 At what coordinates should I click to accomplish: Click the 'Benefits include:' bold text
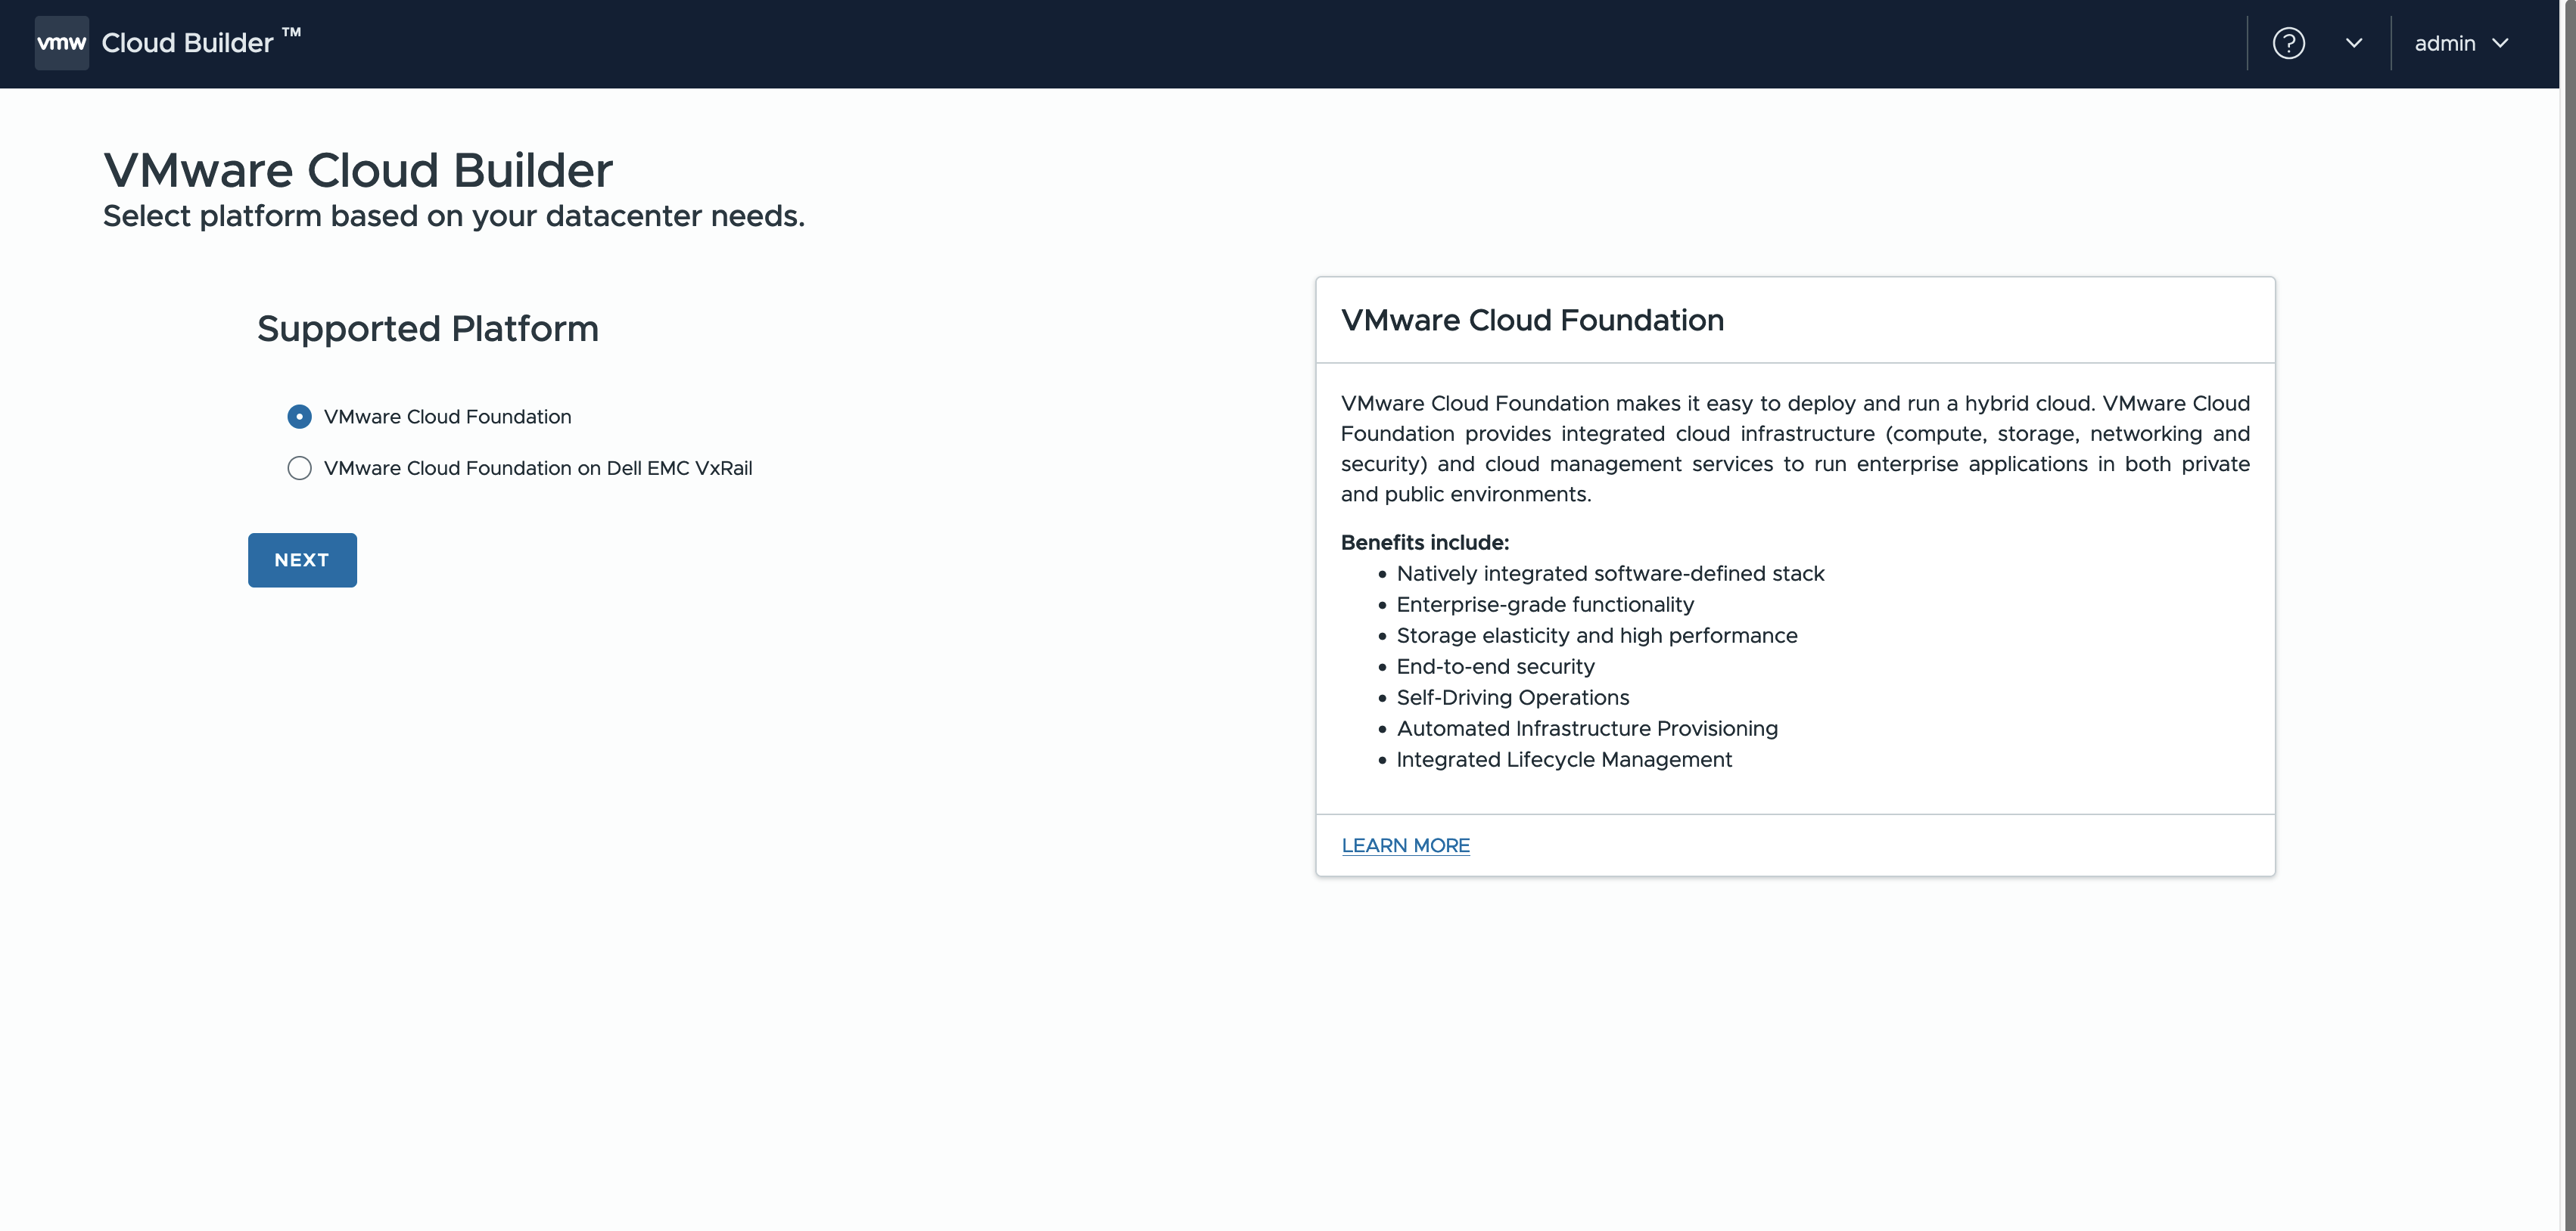1424,543
